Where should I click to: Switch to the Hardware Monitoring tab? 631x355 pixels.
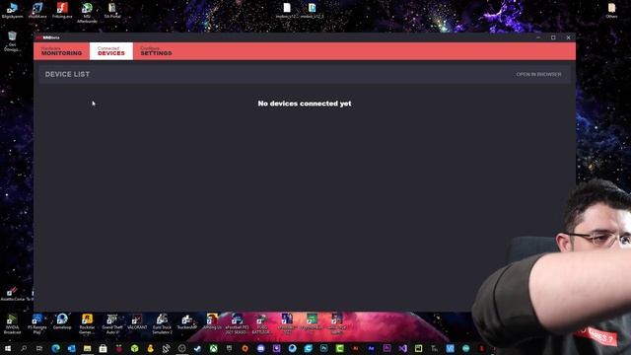[x=61, y=51]
